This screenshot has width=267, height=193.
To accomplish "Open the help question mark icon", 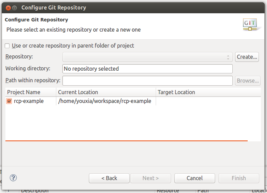I will coord(13,178).
